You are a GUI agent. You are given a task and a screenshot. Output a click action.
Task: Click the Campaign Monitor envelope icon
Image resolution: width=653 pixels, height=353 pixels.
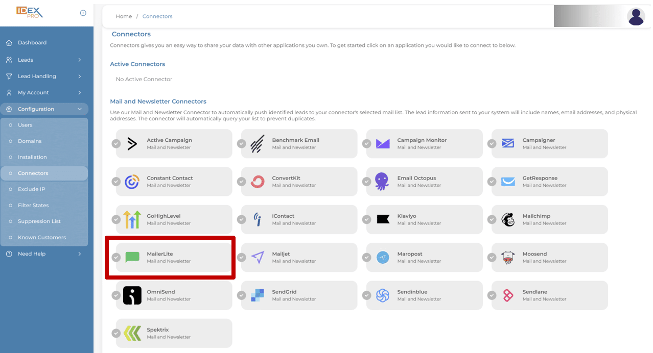[383, 144]
